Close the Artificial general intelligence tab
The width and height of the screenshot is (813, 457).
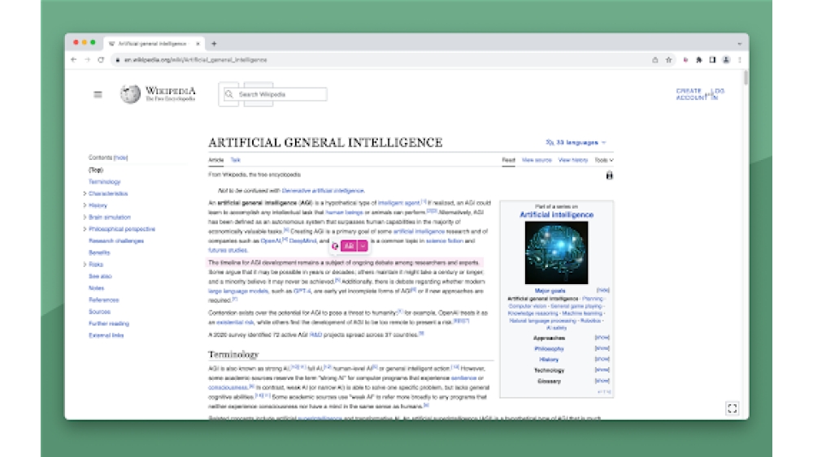click(x=198, y=44)
